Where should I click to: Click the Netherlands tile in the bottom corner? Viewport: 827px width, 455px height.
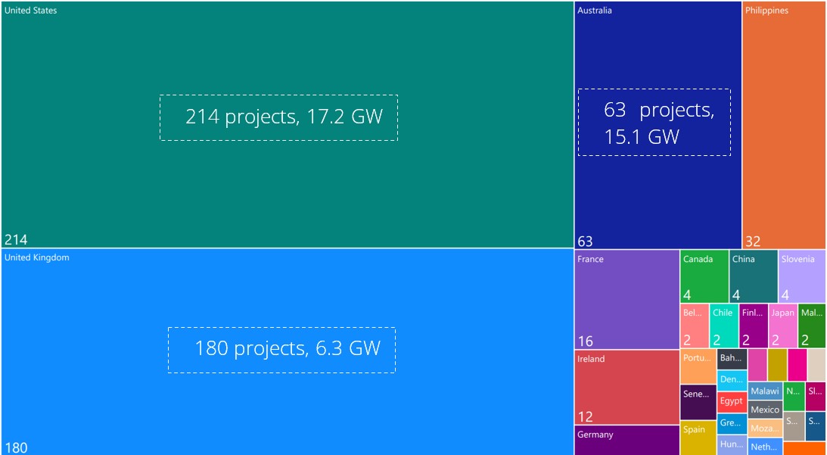pos(764,447)
